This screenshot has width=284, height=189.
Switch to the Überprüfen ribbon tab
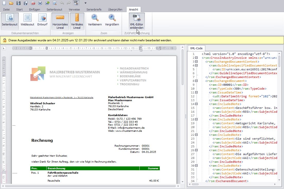pos(115,10)
